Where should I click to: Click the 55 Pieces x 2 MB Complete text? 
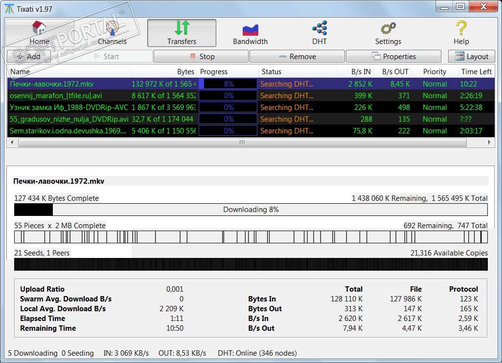60,226
